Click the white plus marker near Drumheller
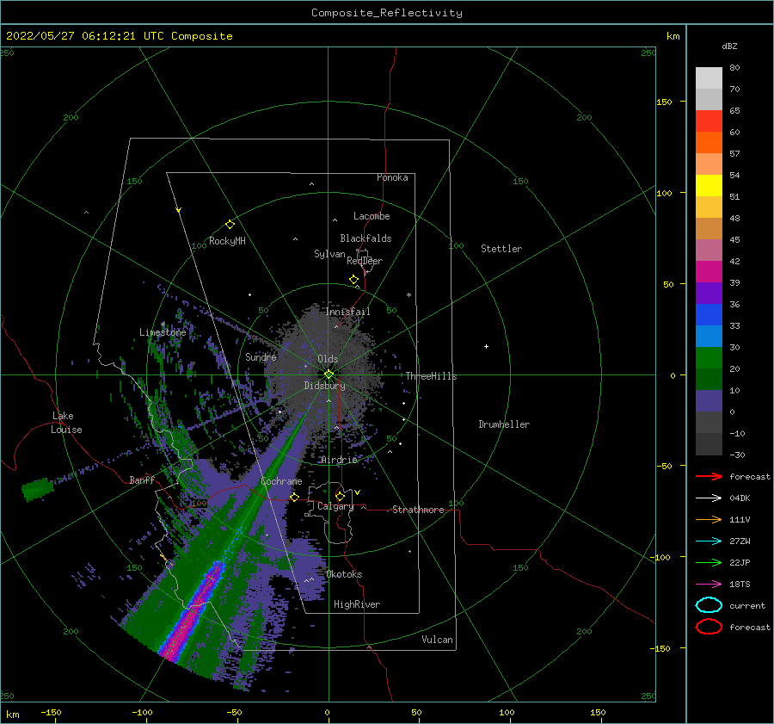This screenshot has width=774, height=724. coord(486,346)
